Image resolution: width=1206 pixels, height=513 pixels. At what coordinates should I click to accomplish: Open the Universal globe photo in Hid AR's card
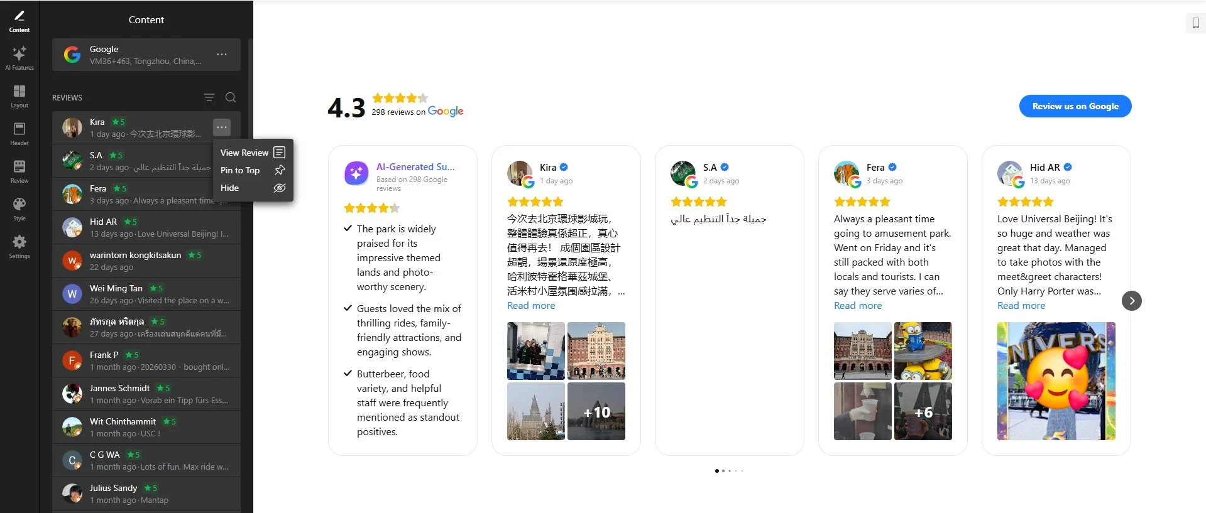(1056, 381)
